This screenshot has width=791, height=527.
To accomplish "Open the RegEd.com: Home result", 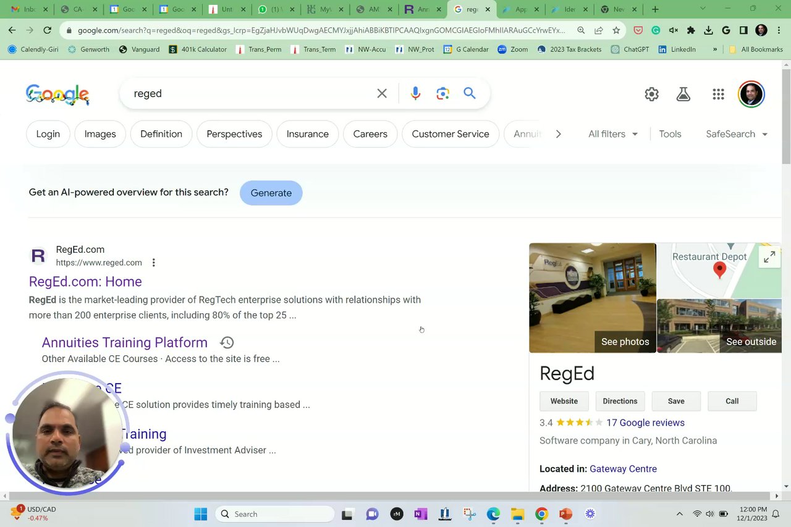I will [85, 281].
